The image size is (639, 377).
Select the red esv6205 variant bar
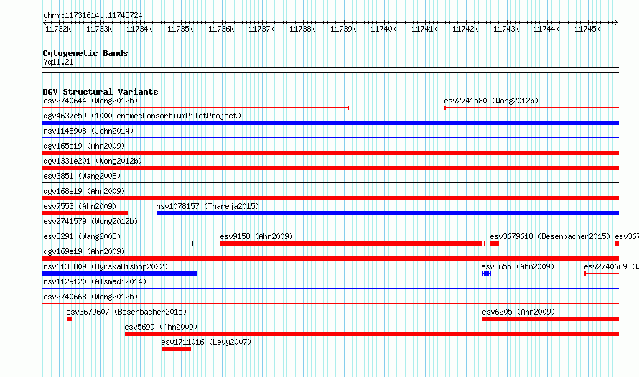[x=551, y=319]
